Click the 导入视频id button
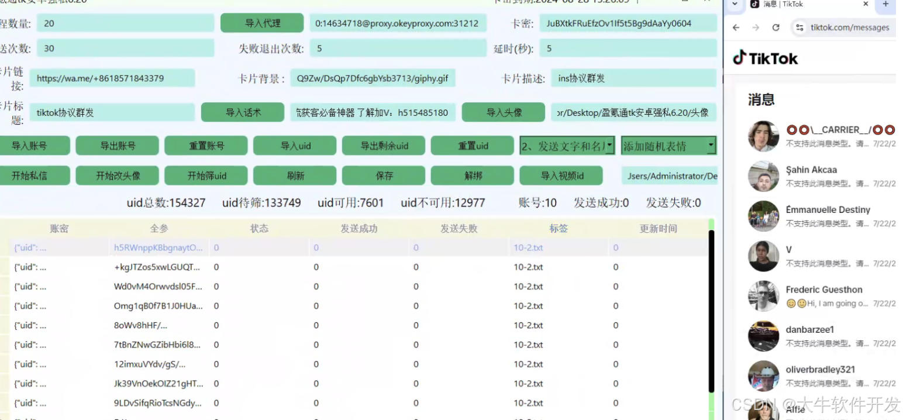 [562, 175]
